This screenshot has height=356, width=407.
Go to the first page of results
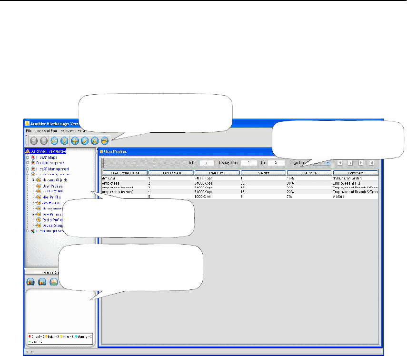pyautogui.click(x=339, y=163)
